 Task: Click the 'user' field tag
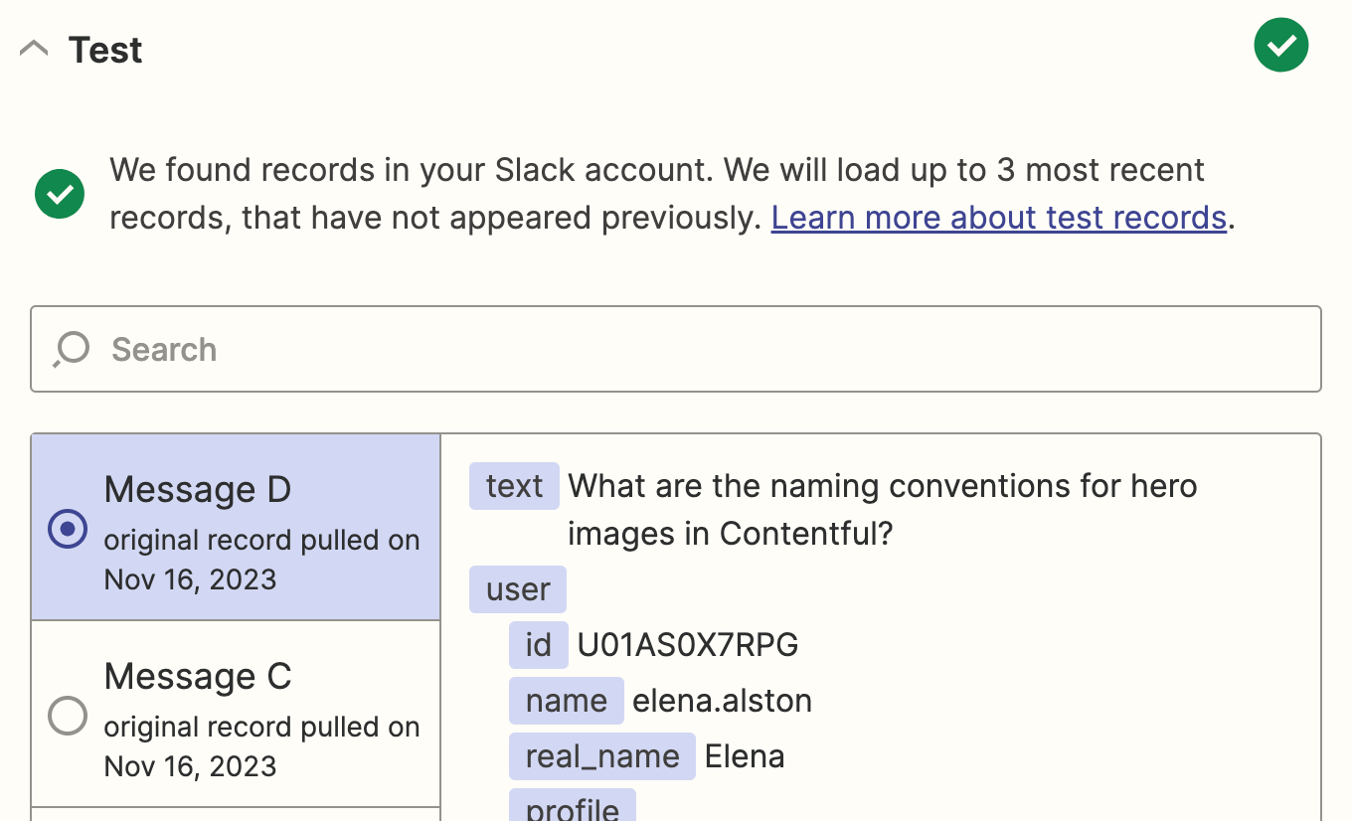coord(517,589)
